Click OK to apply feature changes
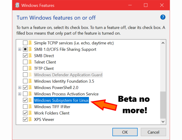182x140 pixels. click(125, 132)
